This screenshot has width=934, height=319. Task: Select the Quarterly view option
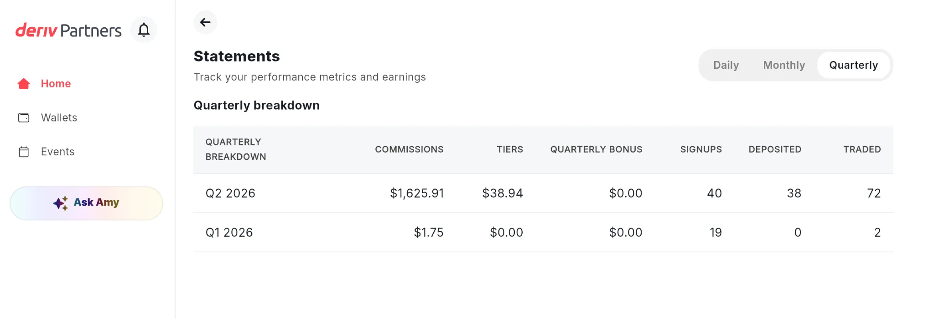tap(853, 65)
